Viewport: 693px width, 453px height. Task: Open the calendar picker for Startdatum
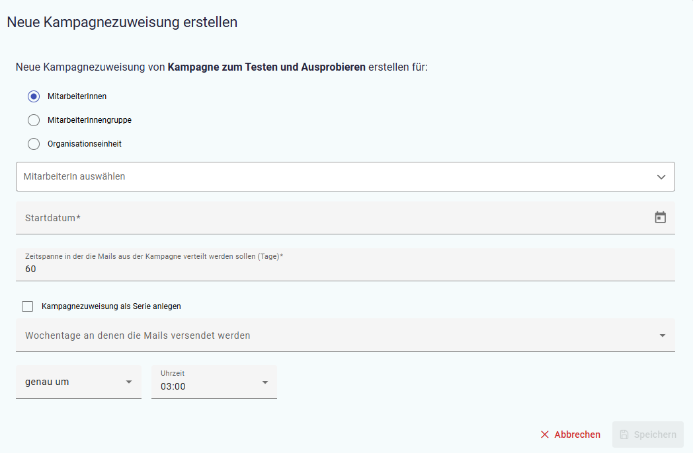660,218
